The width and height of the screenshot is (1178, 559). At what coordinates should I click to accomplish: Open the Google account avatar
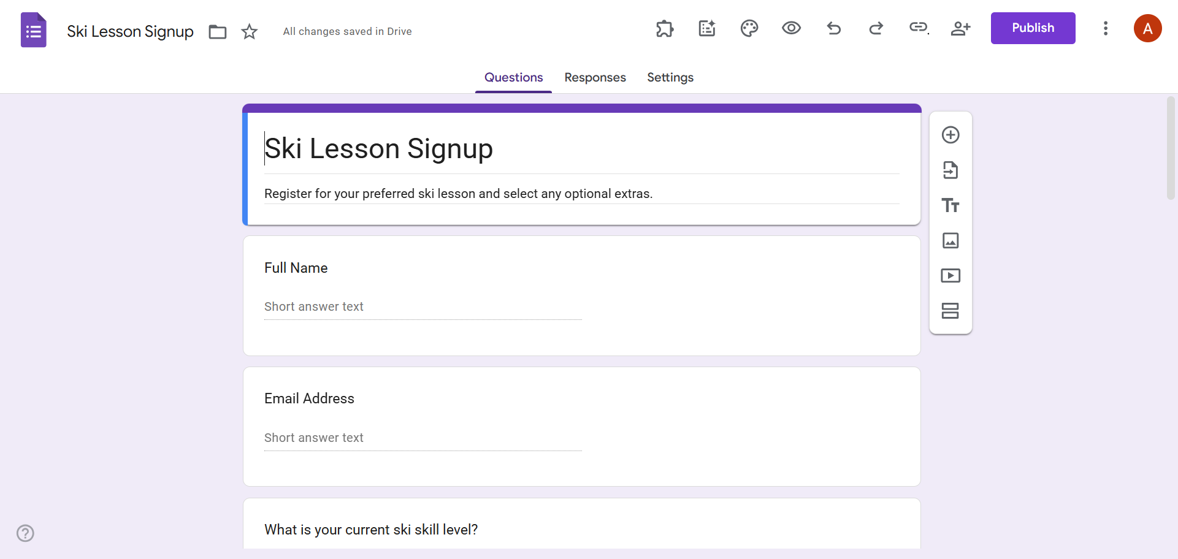(x=1148, y=28)
